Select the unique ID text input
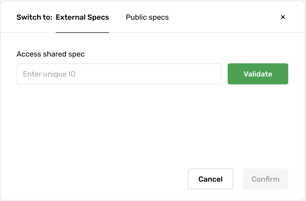 (119, 74)
